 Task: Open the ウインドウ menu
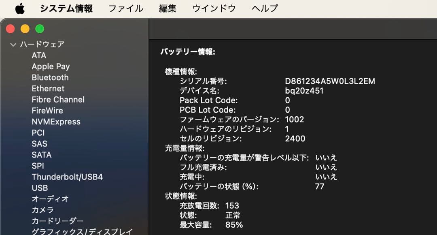214,8
